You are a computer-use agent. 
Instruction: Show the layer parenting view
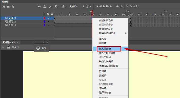[45, 7]
